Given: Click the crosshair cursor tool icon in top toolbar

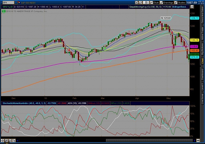Looking at the screenshot, I should [137, 3].
